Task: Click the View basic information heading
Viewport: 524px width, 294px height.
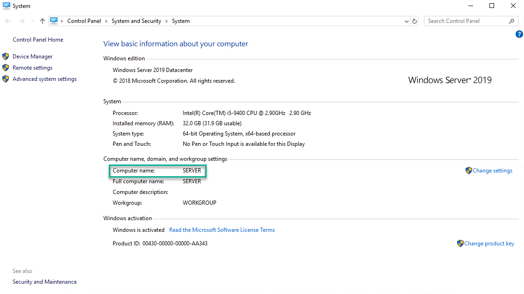Action: tap(175, 44)
